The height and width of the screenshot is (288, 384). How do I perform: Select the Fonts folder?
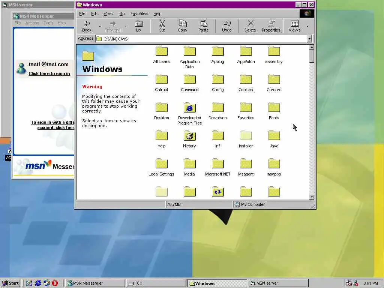pos(274,111)
